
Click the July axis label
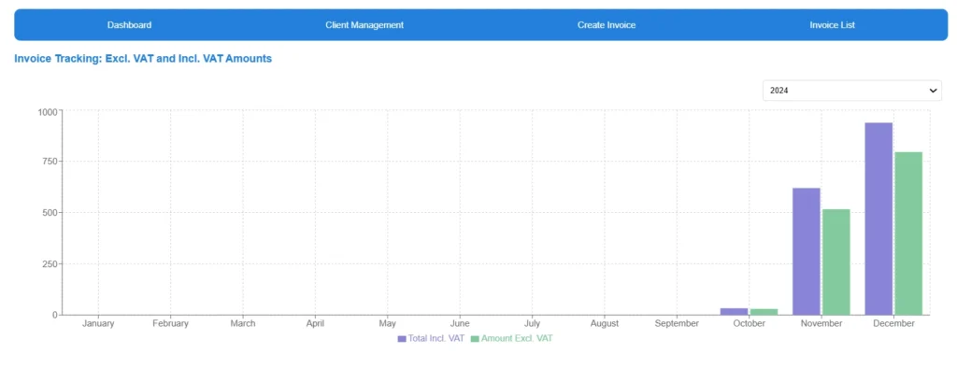(x=532, y=323)
